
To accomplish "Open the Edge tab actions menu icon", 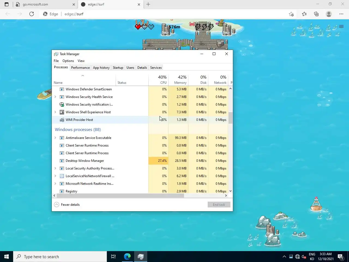I will point(7,4).
